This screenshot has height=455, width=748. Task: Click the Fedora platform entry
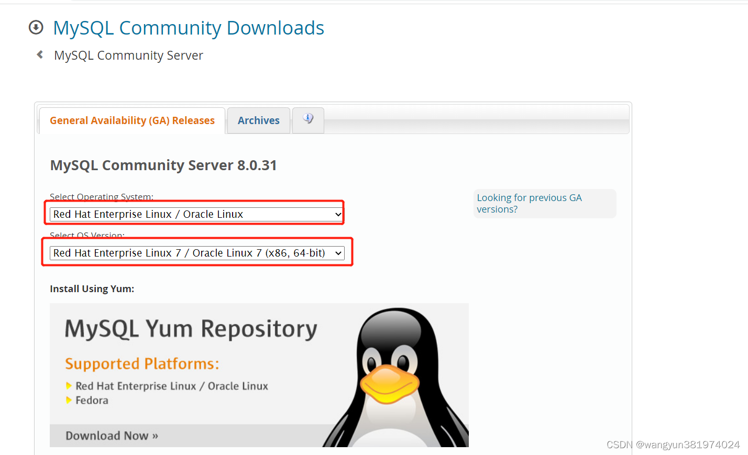(x=92, y=400)
